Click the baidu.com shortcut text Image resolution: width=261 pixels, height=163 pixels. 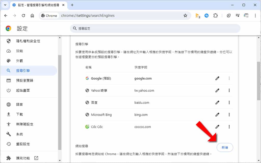(142, 103)
